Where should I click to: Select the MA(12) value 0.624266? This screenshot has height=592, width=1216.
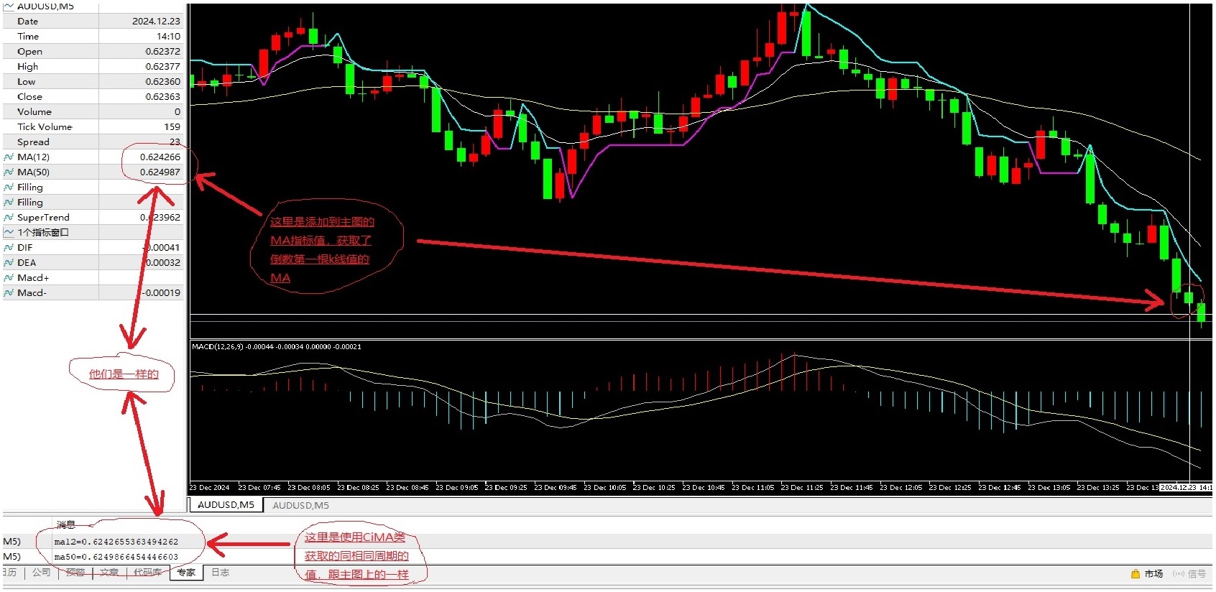(x=160, y=157)
